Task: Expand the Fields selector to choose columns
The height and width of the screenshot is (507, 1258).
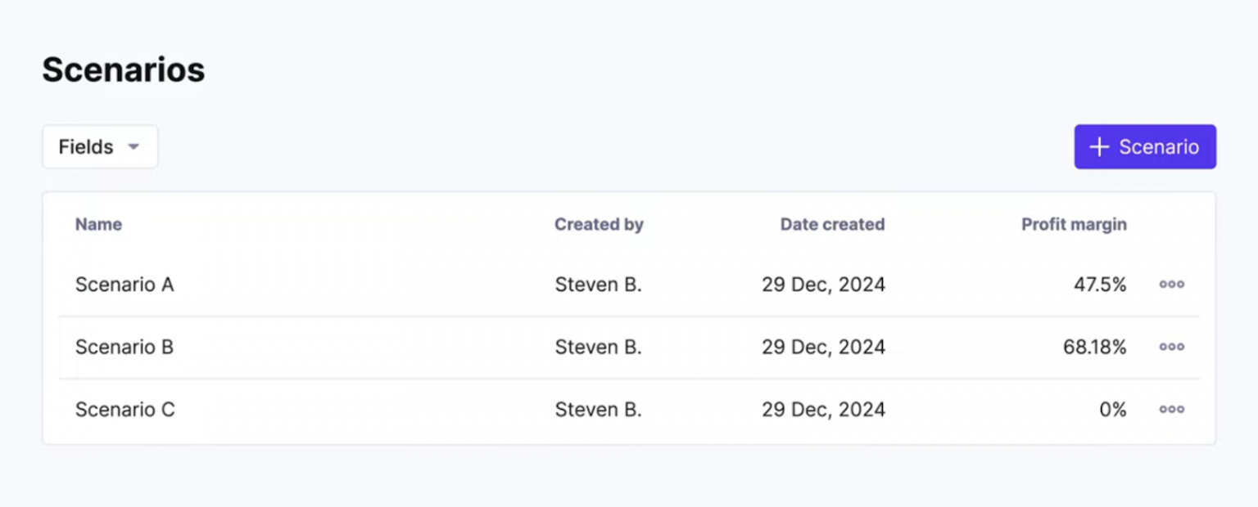Action: [100, 146]
